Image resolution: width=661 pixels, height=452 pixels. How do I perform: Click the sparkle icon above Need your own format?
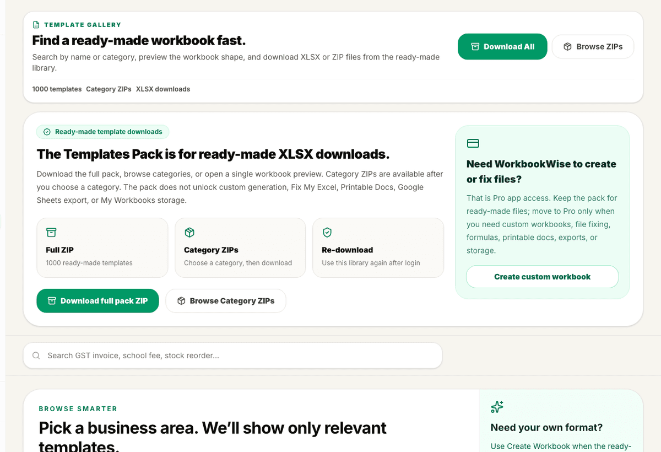pos(497,407)
